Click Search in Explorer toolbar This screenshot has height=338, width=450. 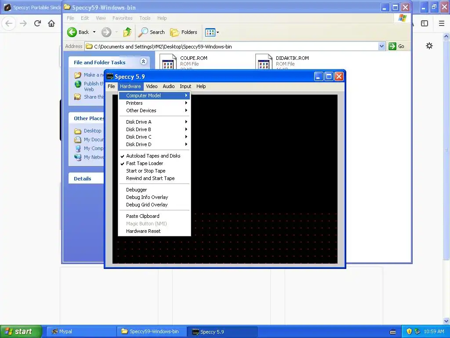click(x=152, y=32)
